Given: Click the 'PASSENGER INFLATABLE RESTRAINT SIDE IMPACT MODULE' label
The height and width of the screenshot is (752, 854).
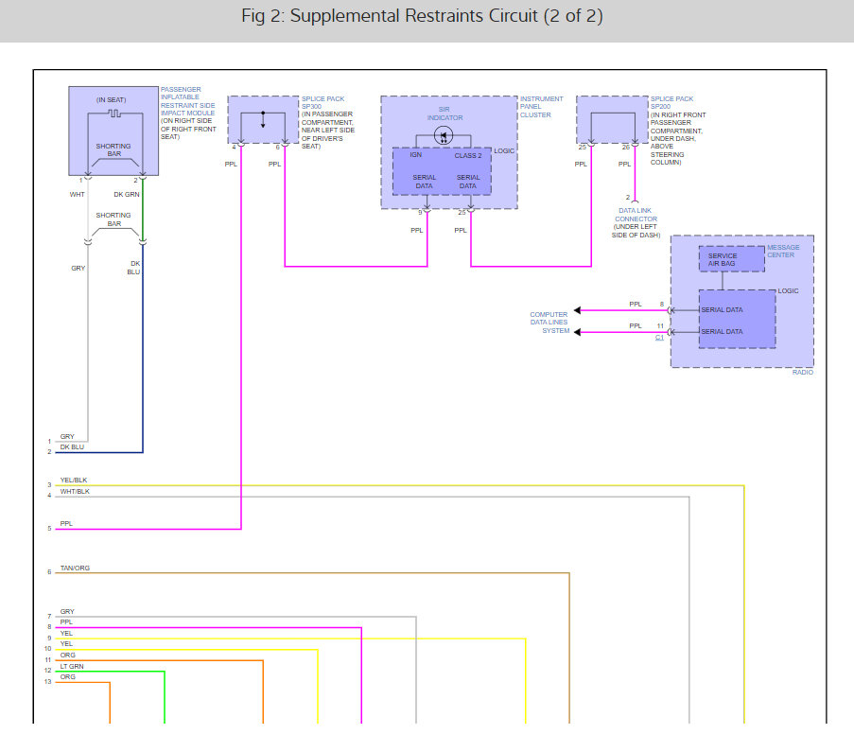Looking at the screenshot, I should 187,101.
